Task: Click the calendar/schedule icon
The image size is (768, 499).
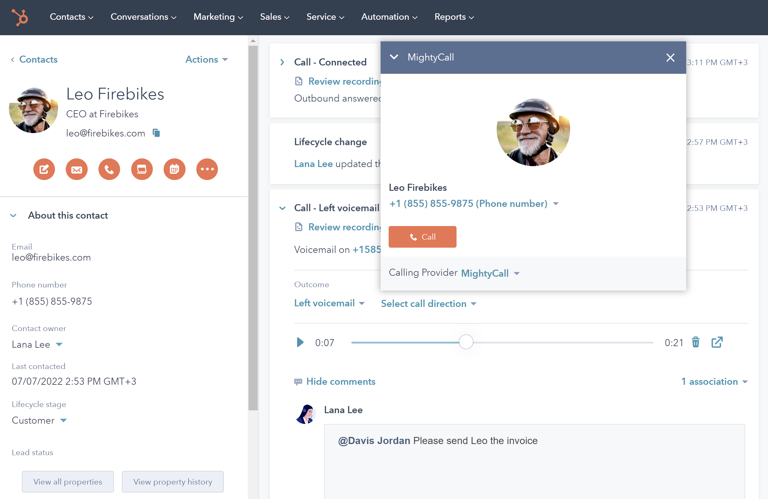Action: pyautogui.click(x=174, y=169)
